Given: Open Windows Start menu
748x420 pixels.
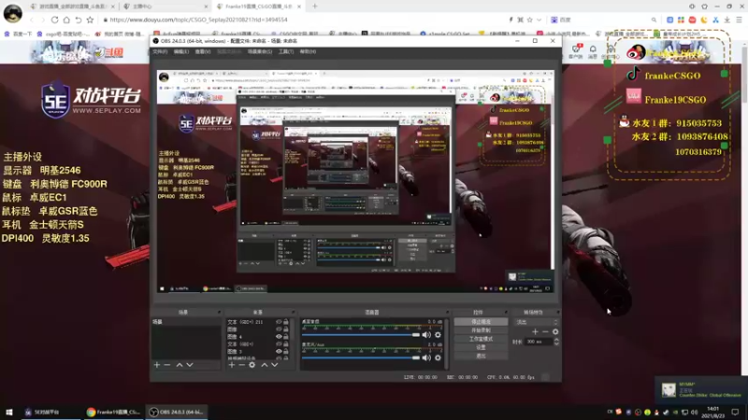Looking at the screenshot, I should 8,412.
